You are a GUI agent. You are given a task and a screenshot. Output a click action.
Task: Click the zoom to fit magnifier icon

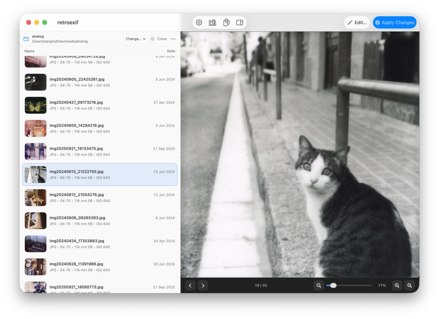409,286
